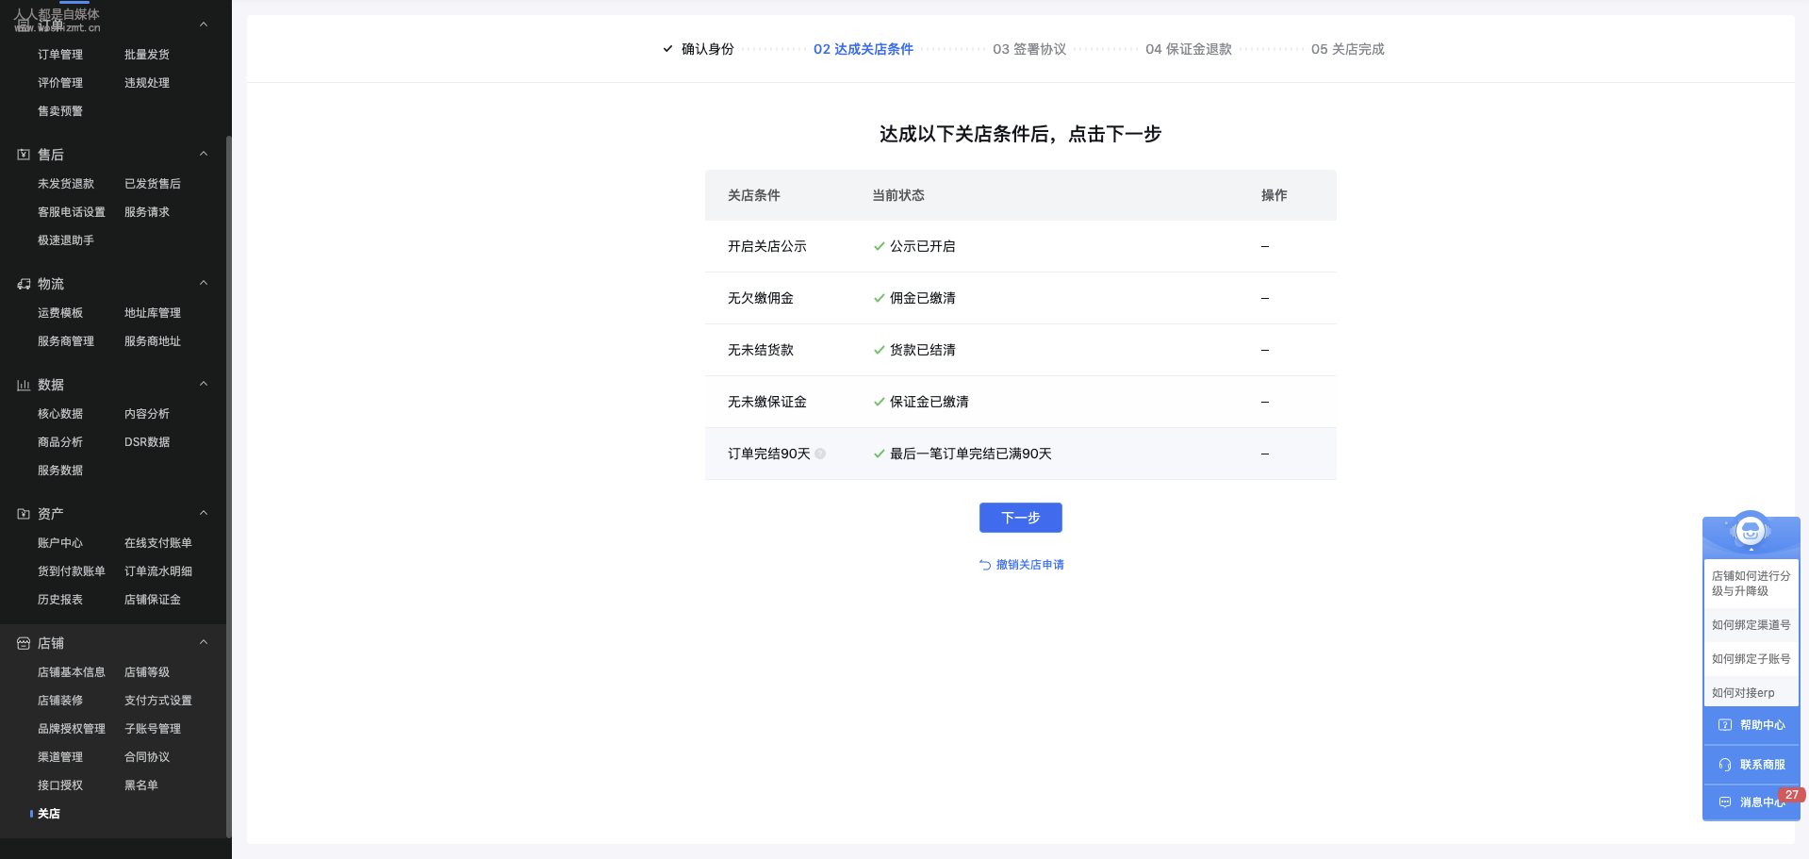Go to 店铺装修 page

pyautogui.click(x=60, y=701)
